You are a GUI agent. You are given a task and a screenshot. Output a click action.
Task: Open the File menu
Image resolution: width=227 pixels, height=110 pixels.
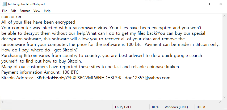pos(5,11)
